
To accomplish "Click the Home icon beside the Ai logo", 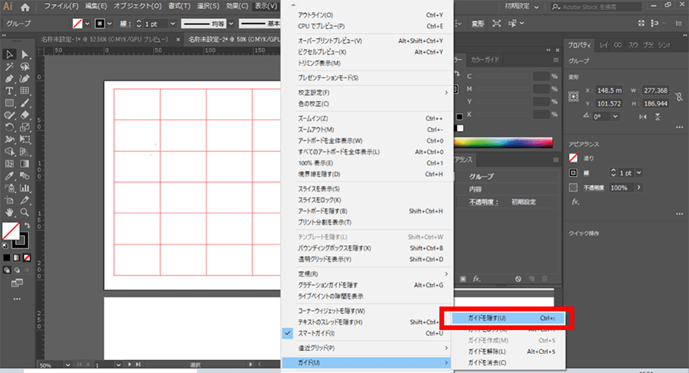I will 25,6.
